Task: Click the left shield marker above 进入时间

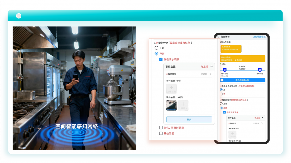Action: (x=225, y=70)
